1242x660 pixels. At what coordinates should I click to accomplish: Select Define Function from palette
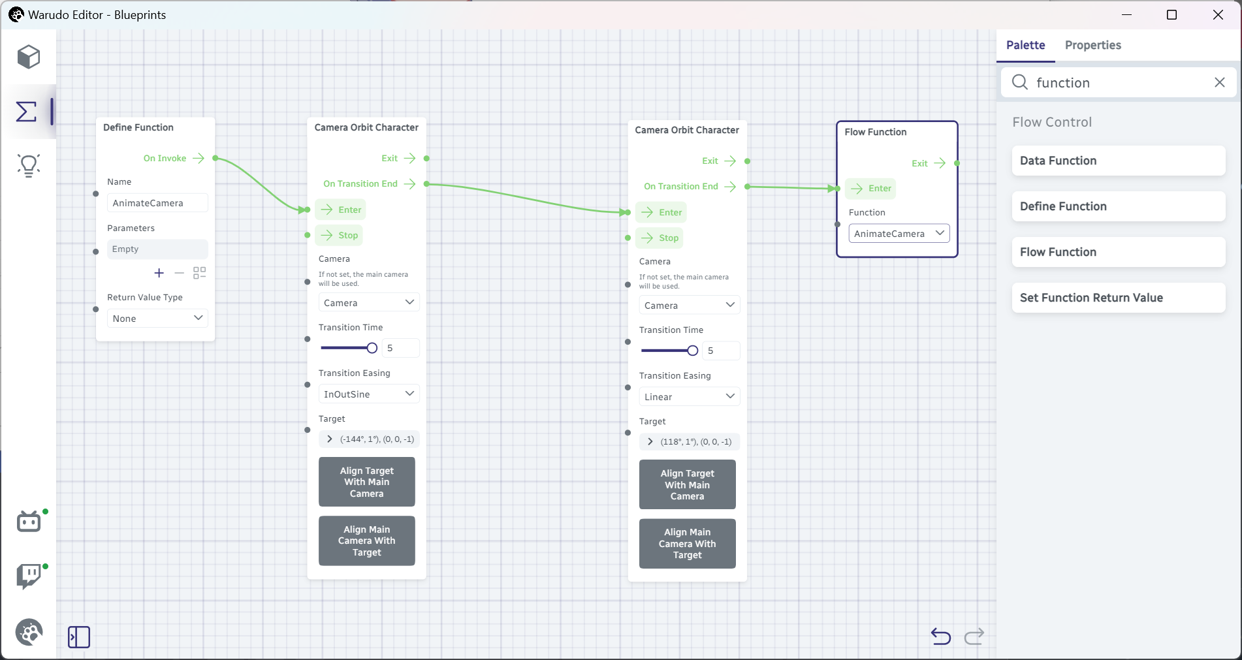(1118, 206)
